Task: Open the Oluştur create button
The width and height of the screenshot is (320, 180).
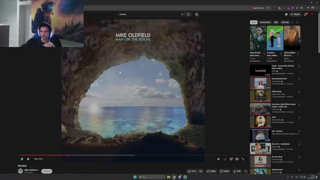Action: [295, 14]
